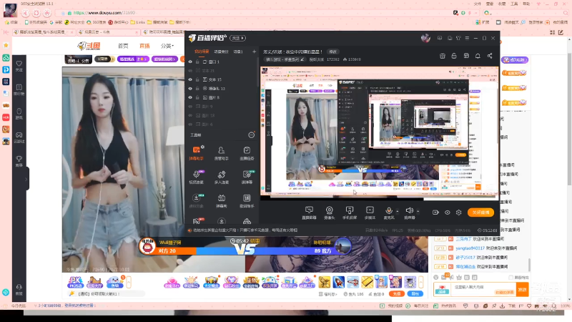Open the 多人连麦 tool icon
The image size is (572, 322).
[x=221, y=177]
